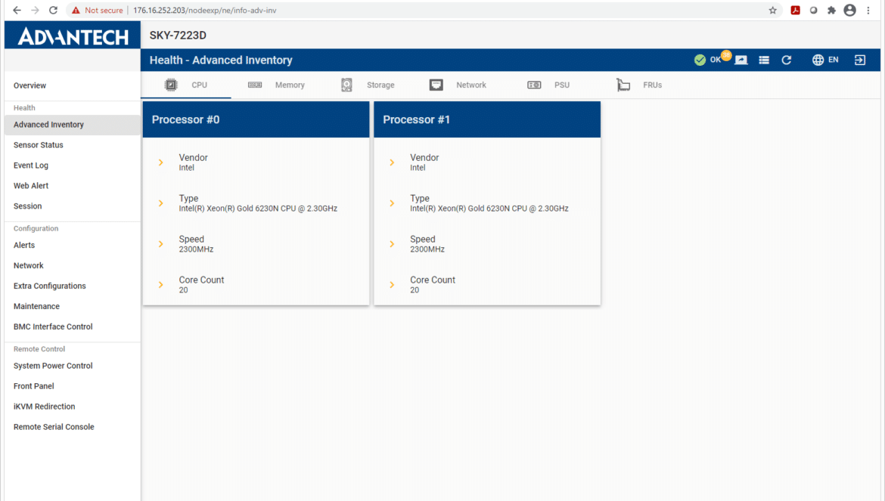
Task: Open Network configuration in sidebar
Action: [73, 265]
